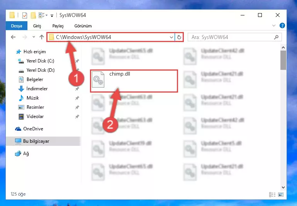Unpin Yerel Disk (C:) via pin icon
This screenshot has height=206, width=297.
[x=77, y=61]
